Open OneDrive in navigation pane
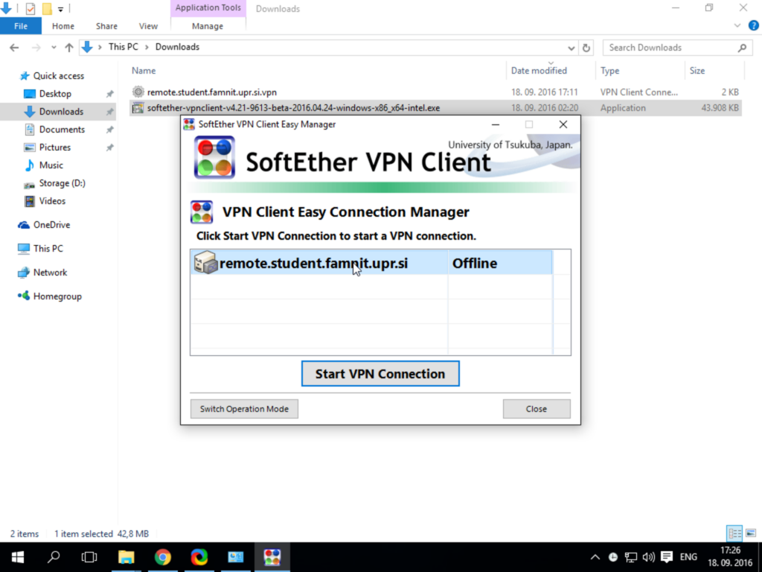 [x=51, y=225]
